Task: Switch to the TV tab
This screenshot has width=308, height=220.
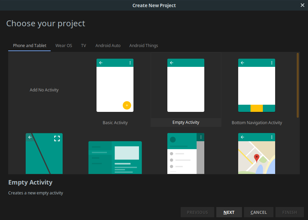Action: (x=83, y=45)
